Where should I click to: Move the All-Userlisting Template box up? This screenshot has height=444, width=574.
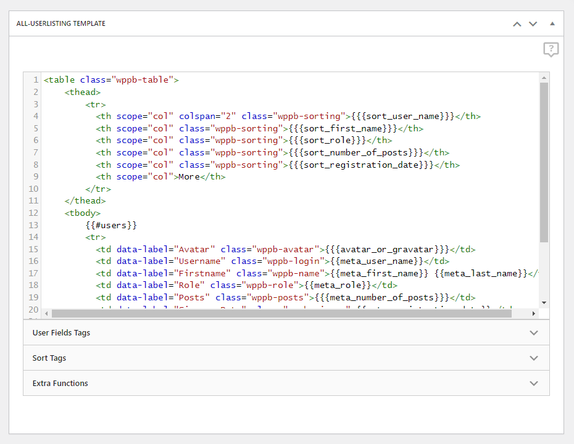[x=517, y=24]
